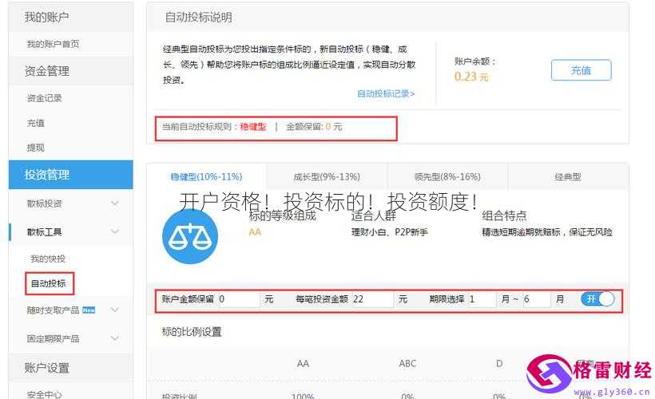
Task: Open 散标工具 sidebar item
Action: [44, 231]
